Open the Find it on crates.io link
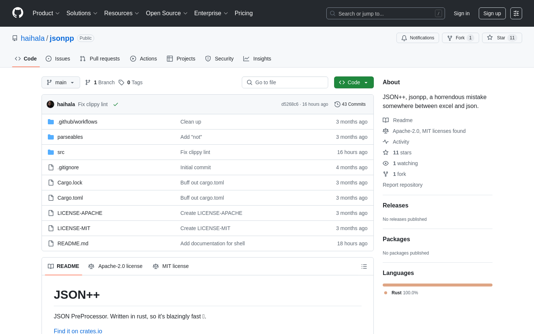This screenshot has width=534, height=334. (78, 331)
